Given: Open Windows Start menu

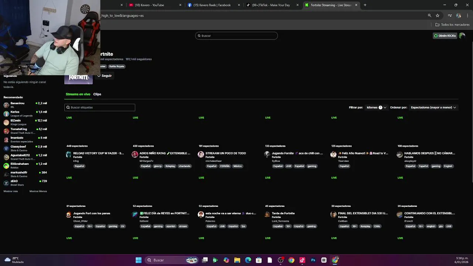Looking at the screenshot, I should pos(139,260).
